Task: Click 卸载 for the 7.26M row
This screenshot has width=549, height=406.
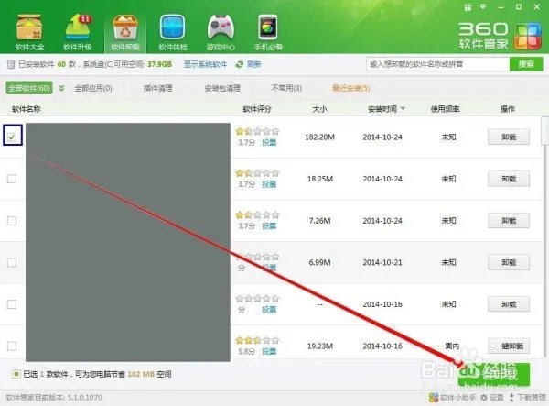Action: point(509,221)
